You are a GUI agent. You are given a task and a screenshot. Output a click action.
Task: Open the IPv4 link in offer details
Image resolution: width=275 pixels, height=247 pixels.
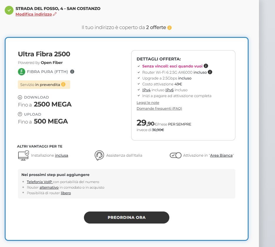coord(146,90)
